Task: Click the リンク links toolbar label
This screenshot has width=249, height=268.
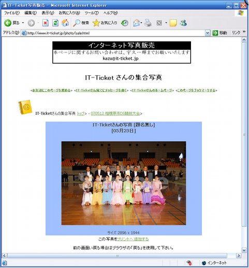Action: click(x=236, y=33)
